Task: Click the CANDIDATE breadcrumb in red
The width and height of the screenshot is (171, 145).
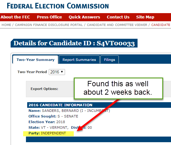Action: (161, 25)
